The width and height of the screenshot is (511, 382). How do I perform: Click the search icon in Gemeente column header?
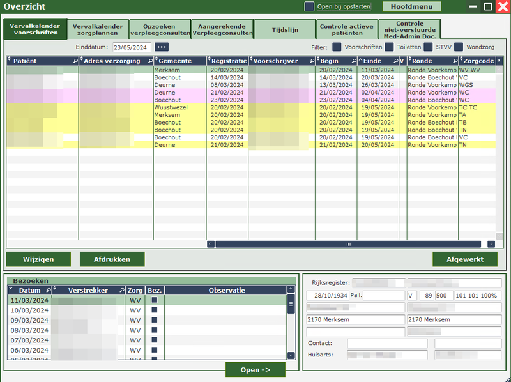point(202,61)
